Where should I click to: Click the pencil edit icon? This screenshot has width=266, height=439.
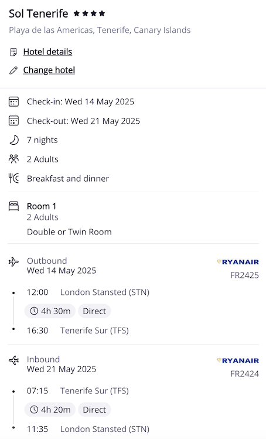tap(13, 70)
